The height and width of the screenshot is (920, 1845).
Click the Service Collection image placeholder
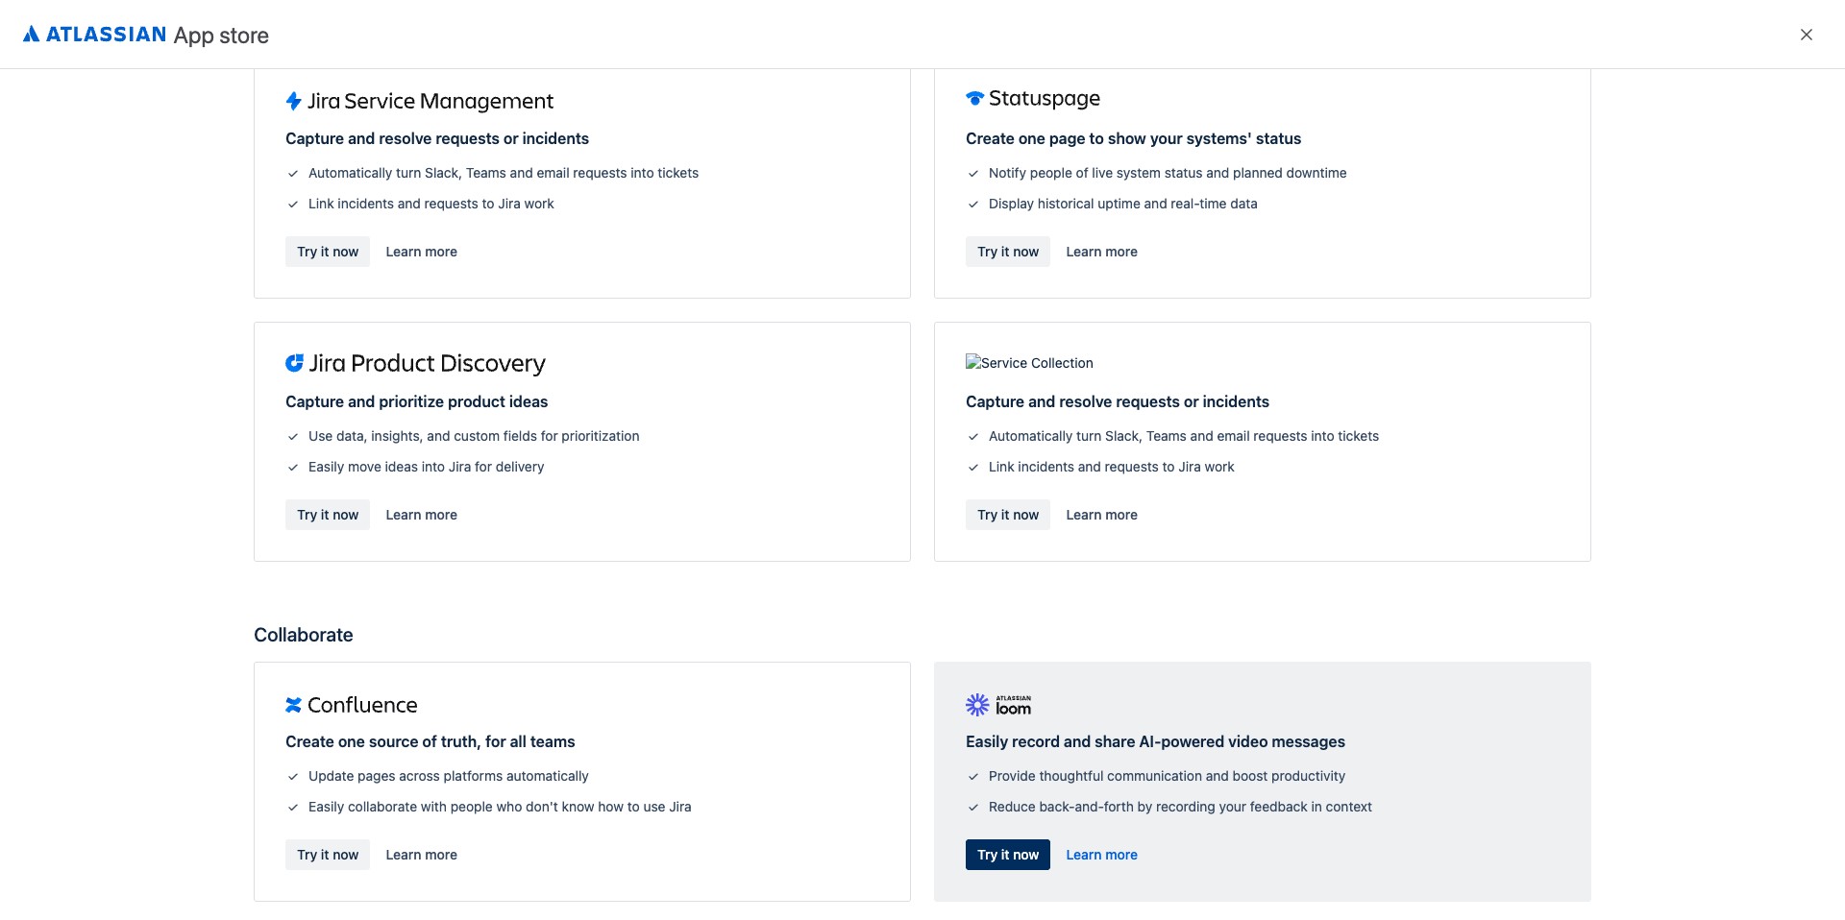point(1029,363)
